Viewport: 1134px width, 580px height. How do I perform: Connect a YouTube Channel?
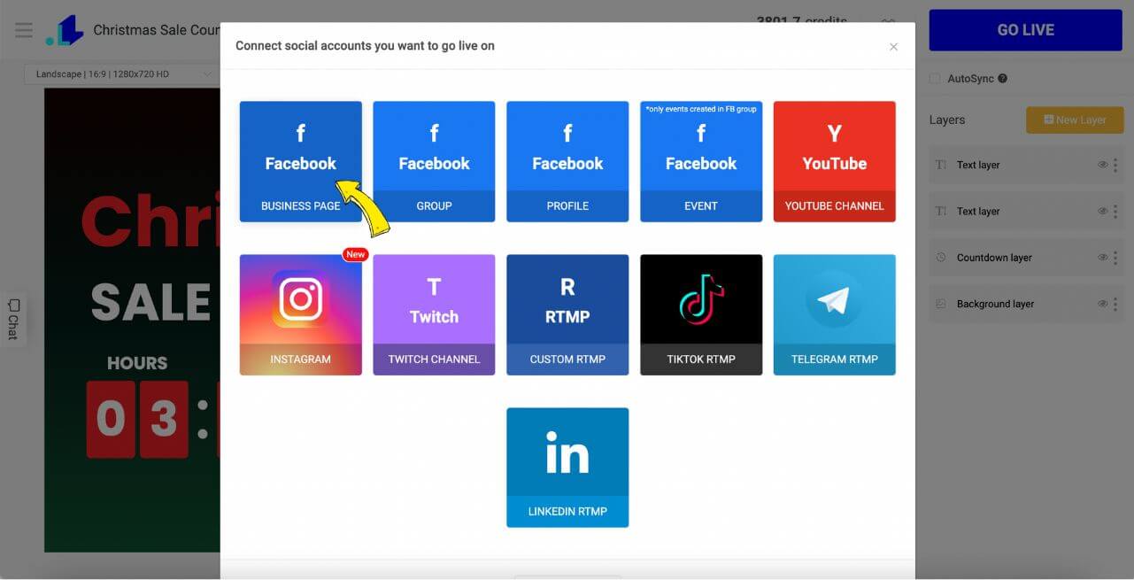(x=835, y=161)
